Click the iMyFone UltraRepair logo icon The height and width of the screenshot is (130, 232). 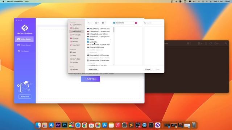coord(25,28)
